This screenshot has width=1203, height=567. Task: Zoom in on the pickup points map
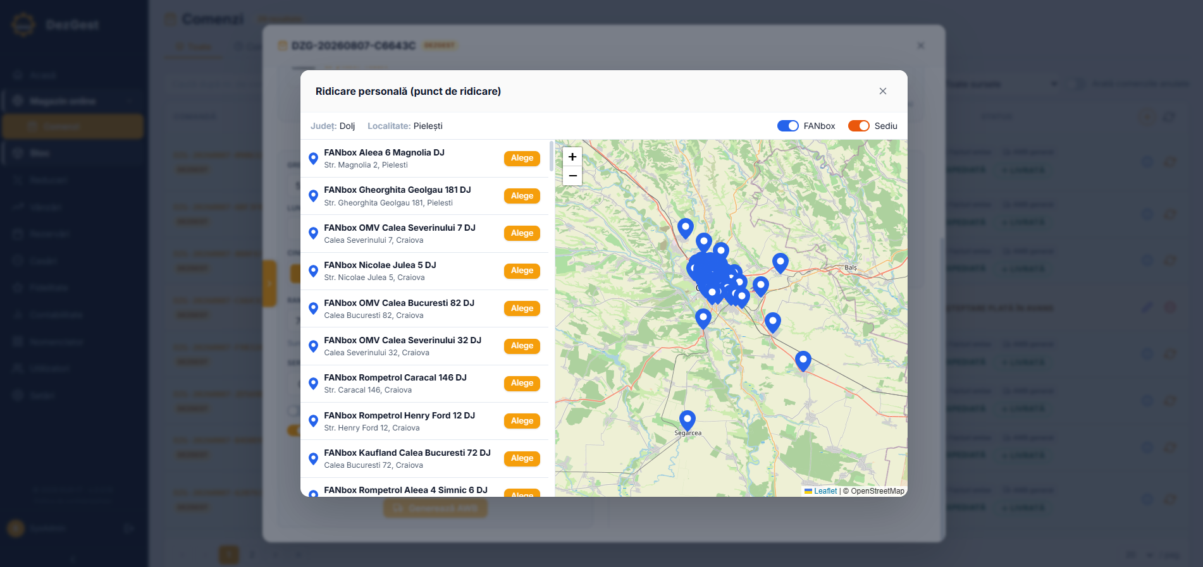tap(572, 157)
